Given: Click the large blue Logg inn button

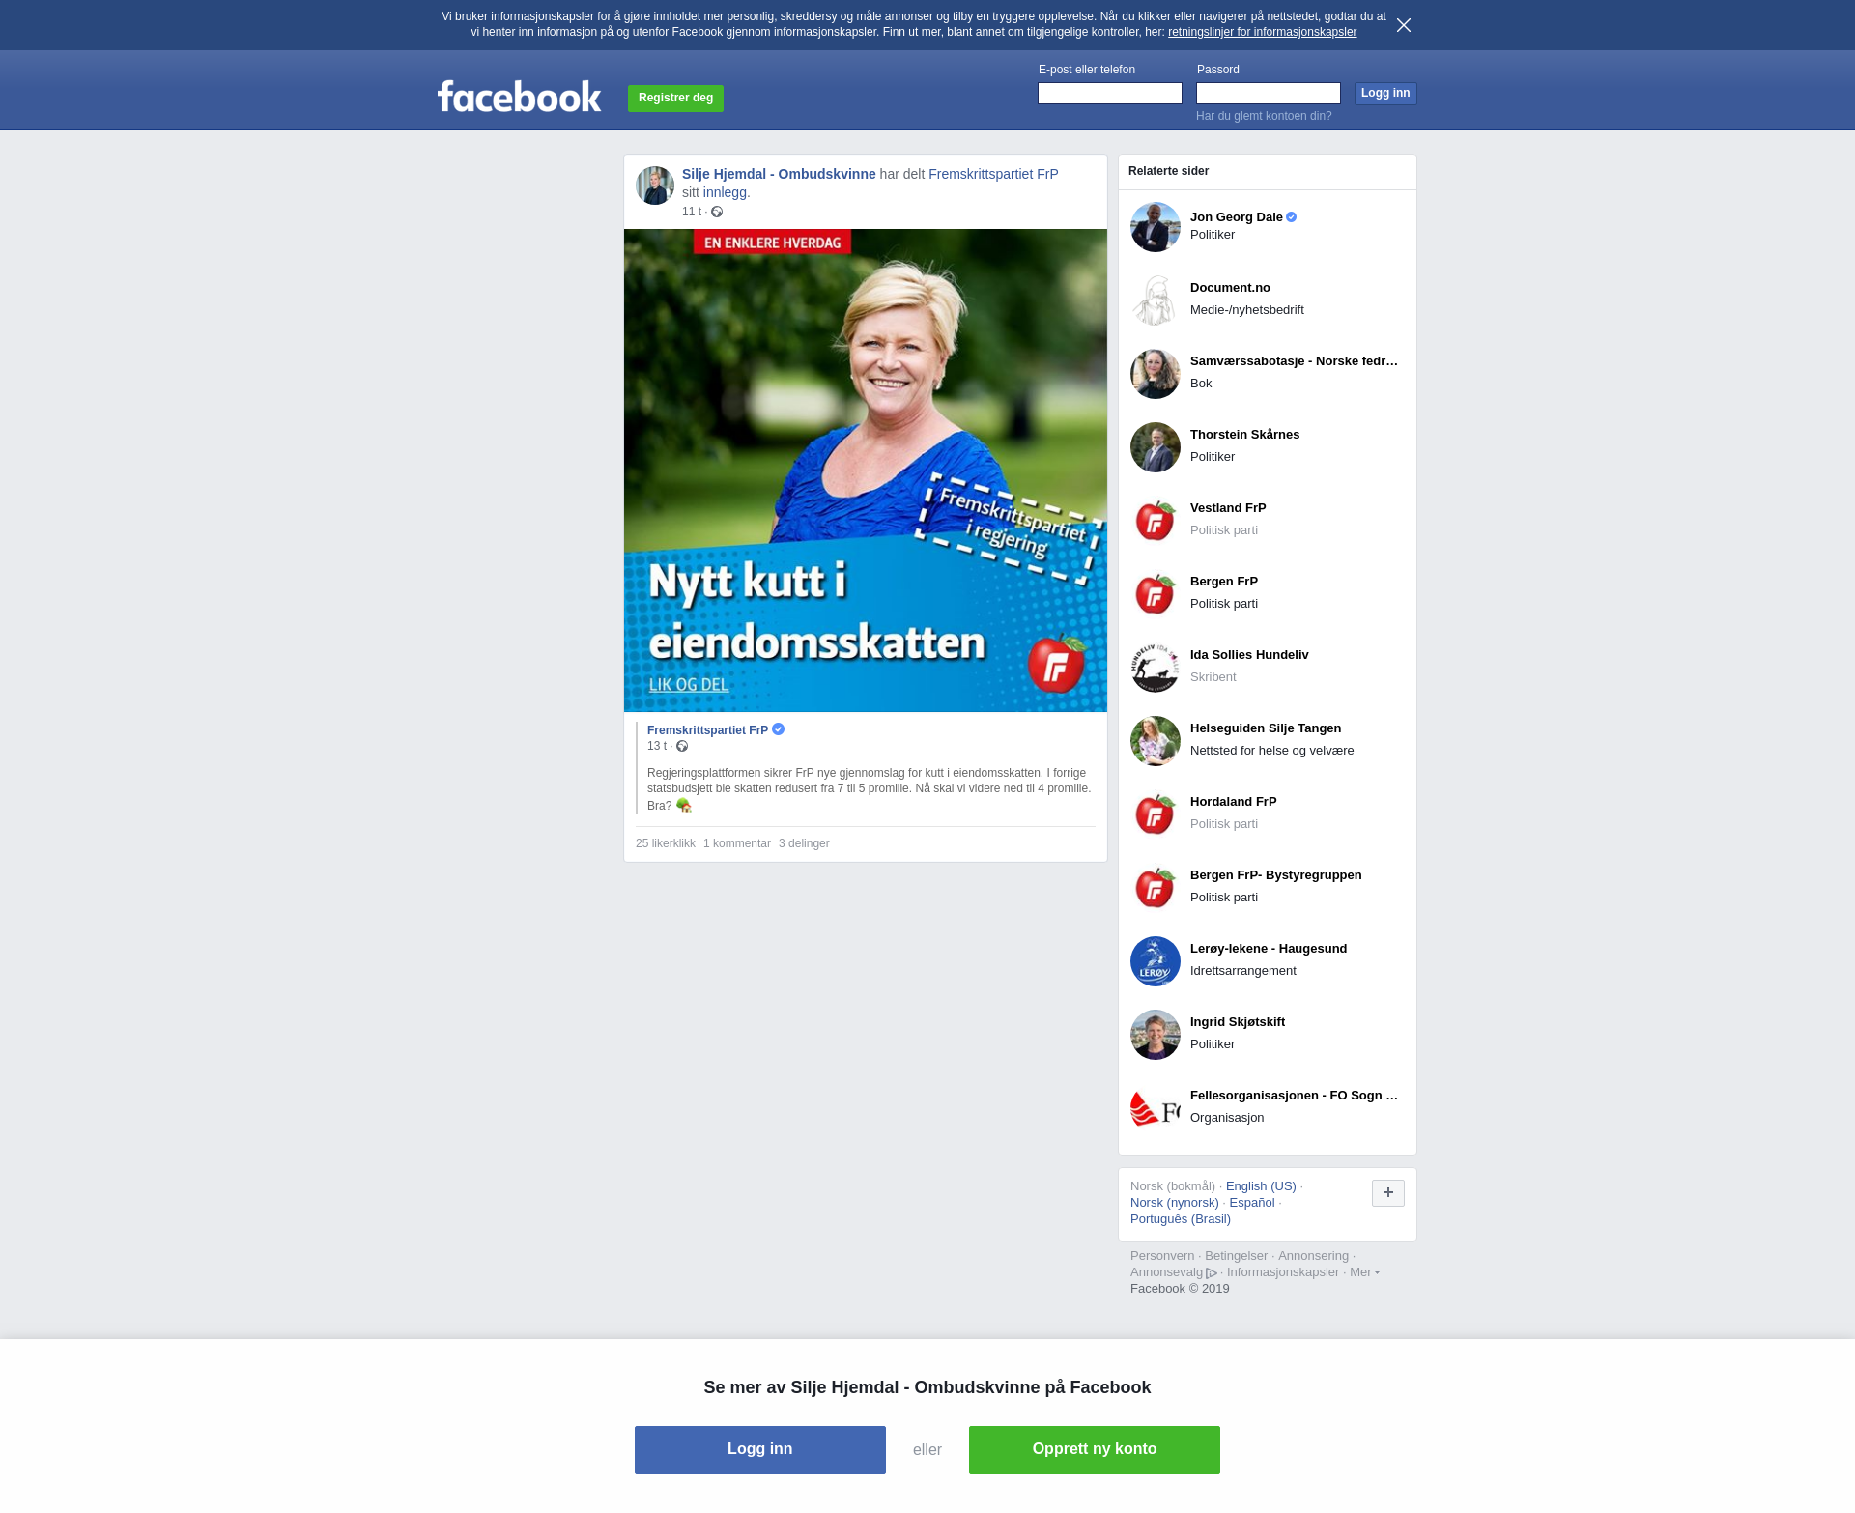Looking at the screenshot, I should pos(760,1450).
